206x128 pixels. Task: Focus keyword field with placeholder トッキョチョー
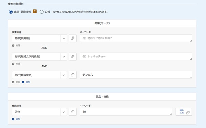pos(136,56)
